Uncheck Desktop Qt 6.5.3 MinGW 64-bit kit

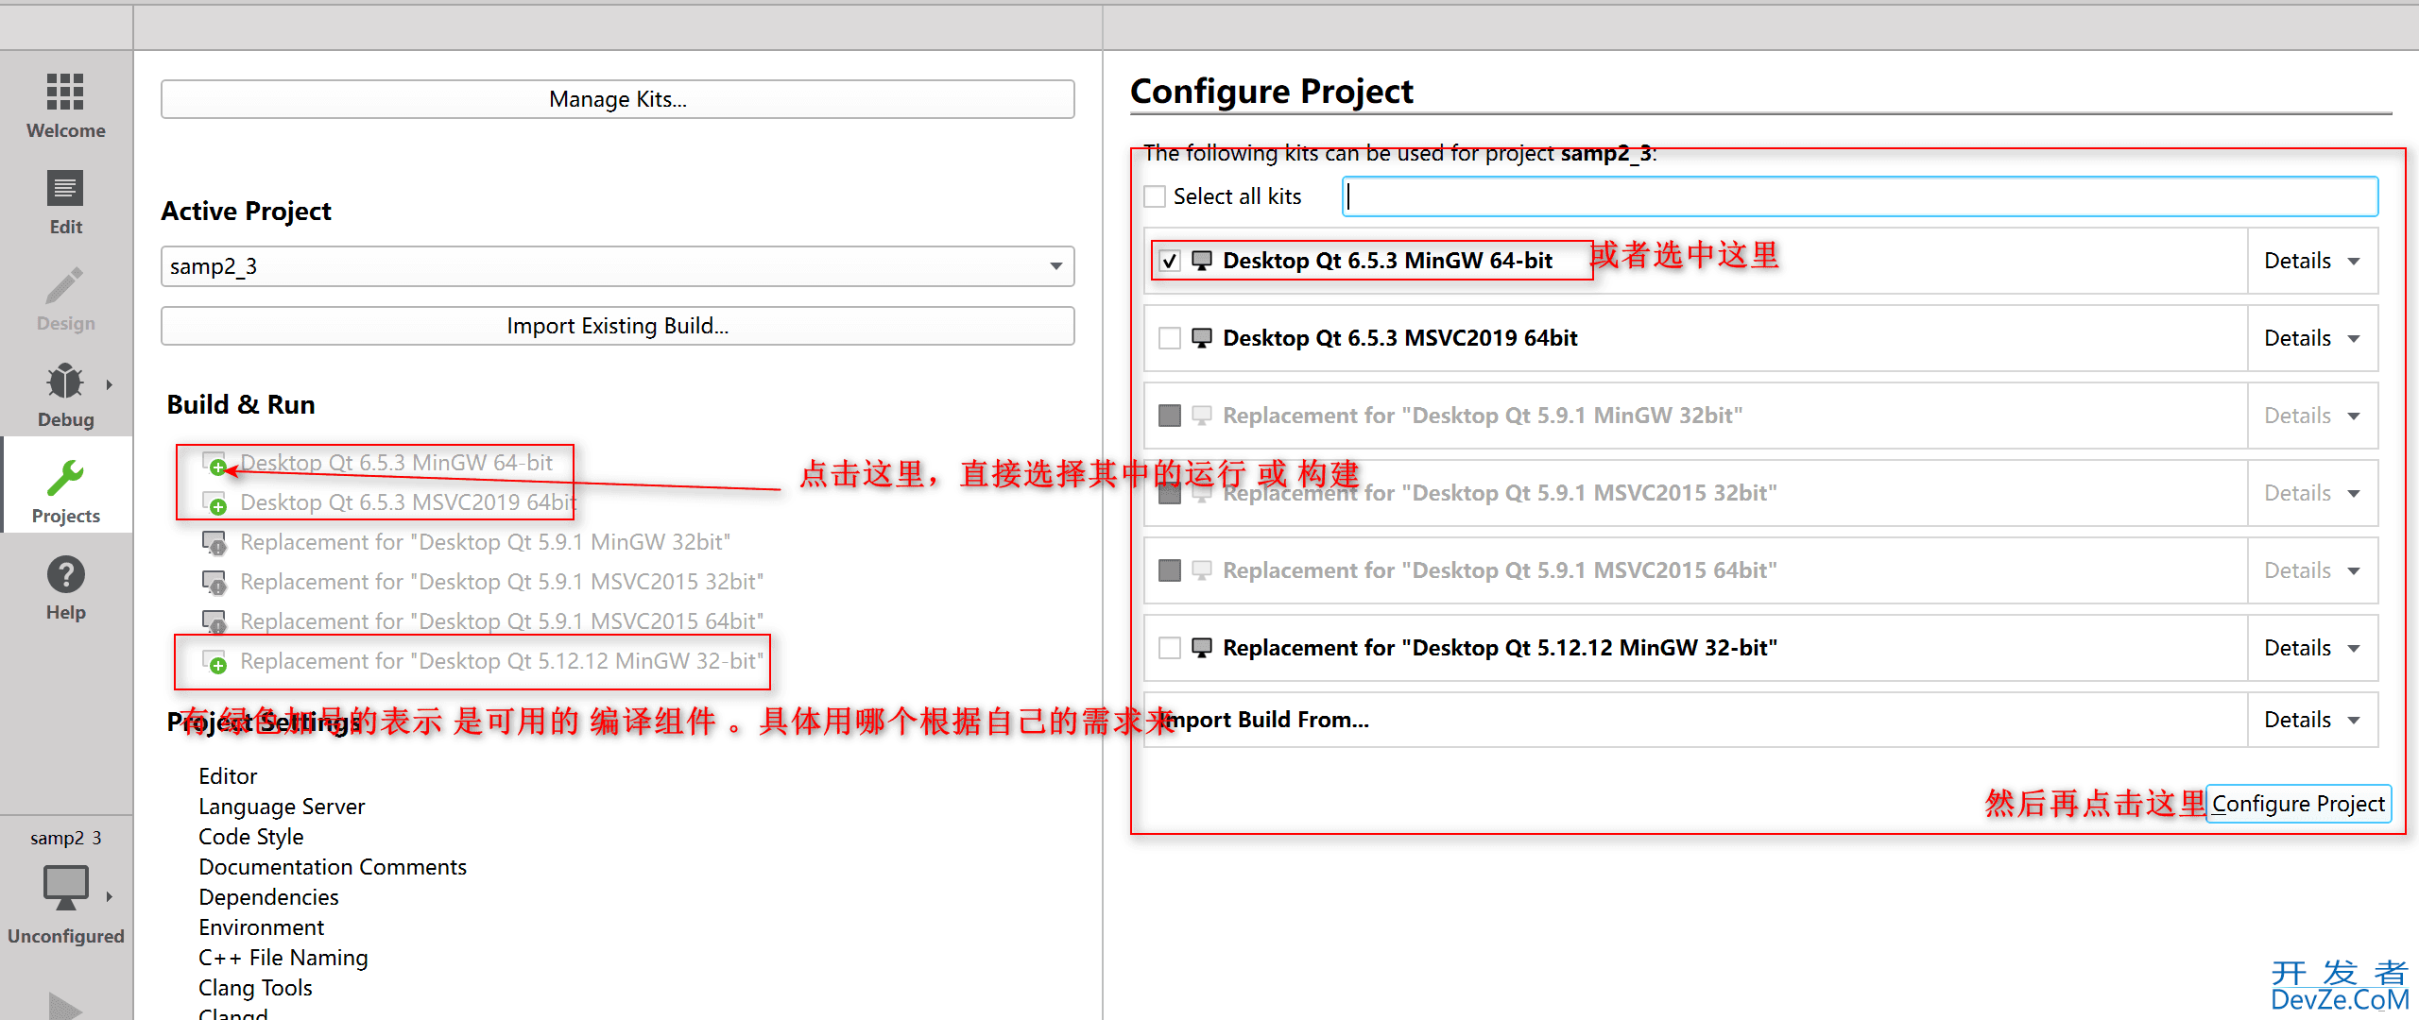(1170, 261)
